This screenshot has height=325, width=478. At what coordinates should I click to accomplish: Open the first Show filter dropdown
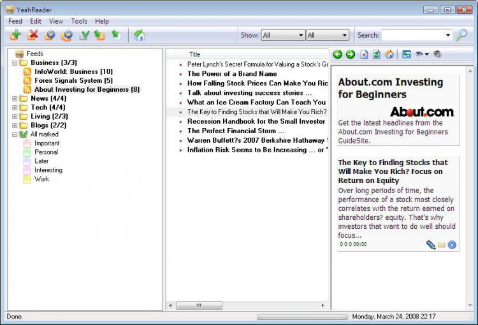click(x=283, y=35)
